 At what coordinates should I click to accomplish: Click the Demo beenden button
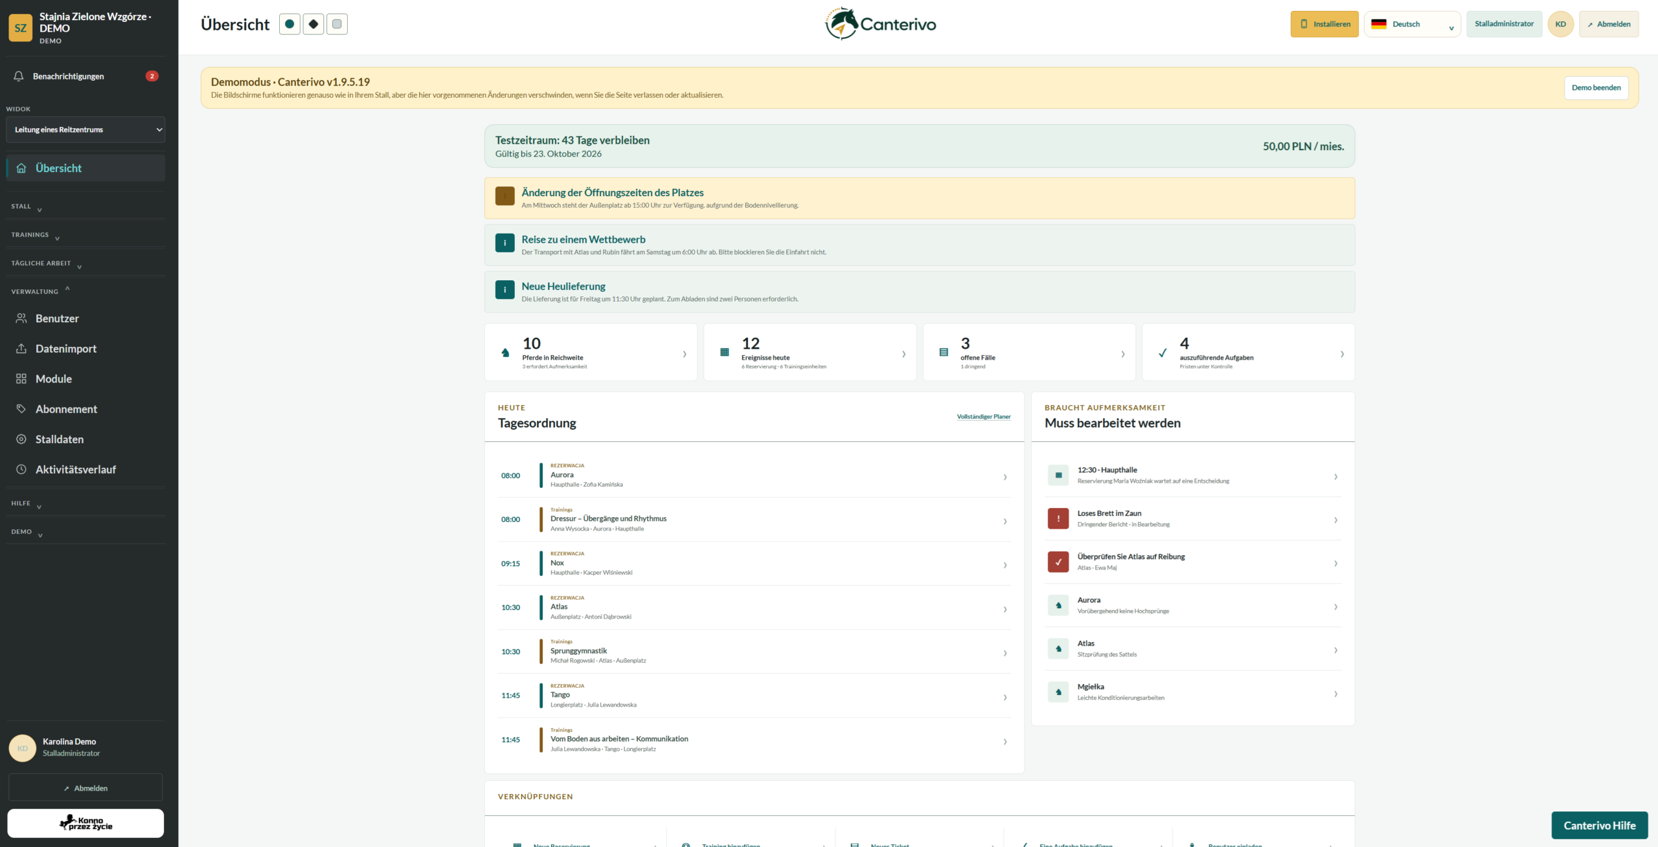coord(1596,87)
